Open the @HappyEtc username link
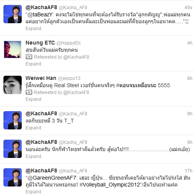Image resolution: width=194 pixels, height=196 pixels. (x=69, y=43)
